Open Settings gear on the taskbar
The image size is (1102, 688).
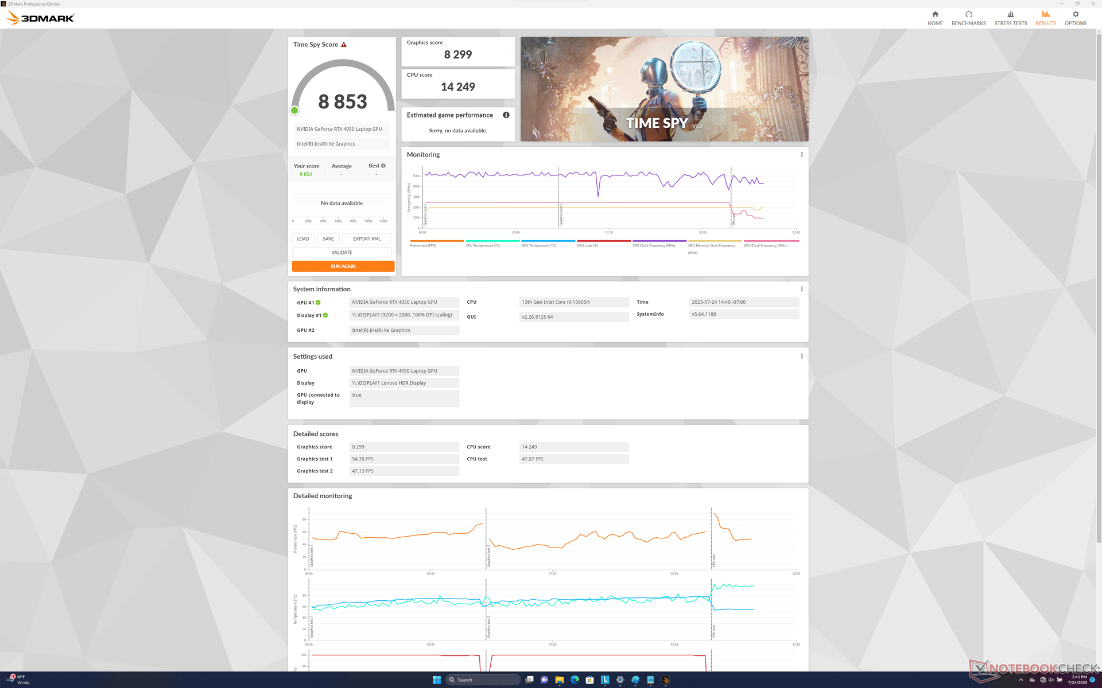coord(620,680)
